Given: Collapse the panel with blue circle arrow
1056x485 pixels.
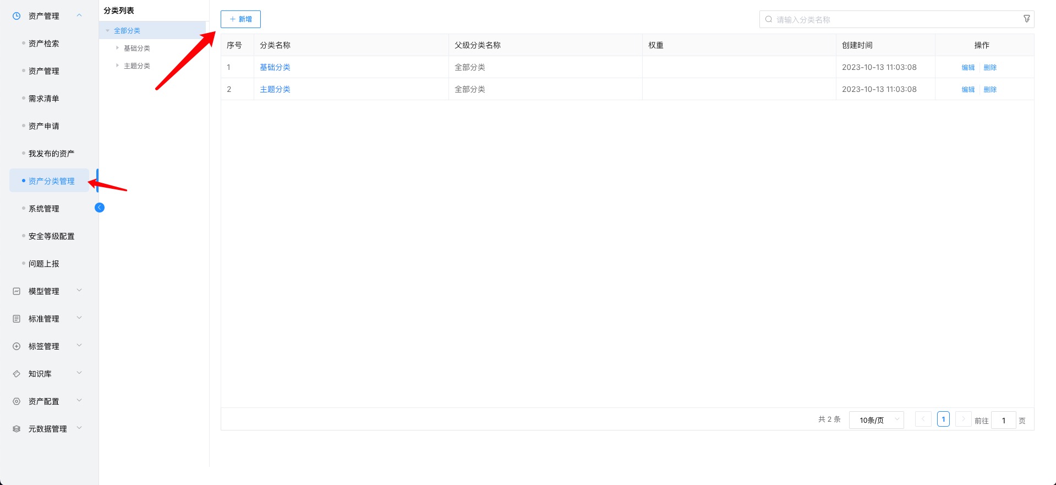Looking at the screenshot, I should click(100, 208).
